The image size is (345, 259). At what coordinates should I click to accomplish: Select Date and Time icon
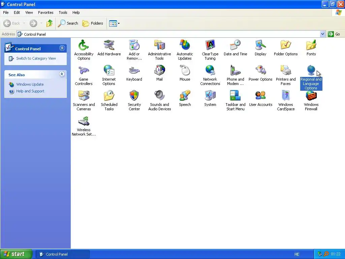pyautogui.click(x=235, y=45)
